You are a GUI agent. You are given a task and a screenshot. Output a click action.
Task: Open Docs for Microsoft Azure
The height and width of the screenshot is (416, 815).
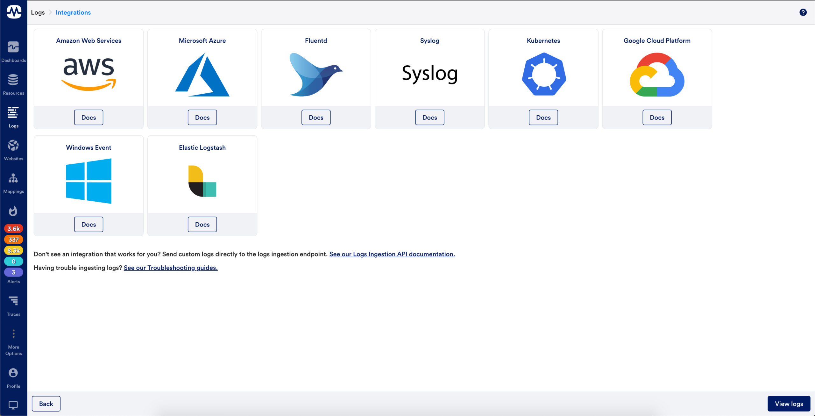pos(202,118)
